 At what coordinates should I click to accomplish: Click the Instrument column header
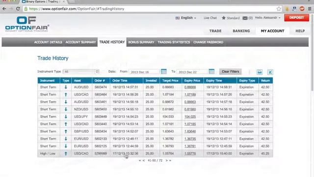coord(49,81)
